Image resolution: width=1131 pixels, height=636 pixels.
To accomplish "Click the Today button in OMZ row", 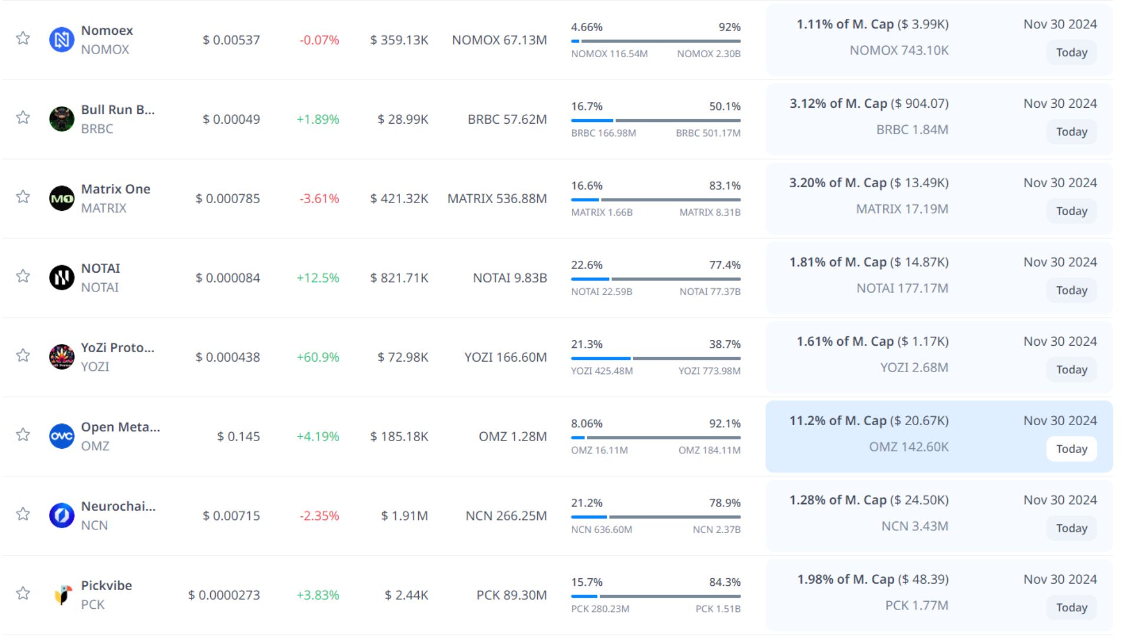I will pos(1071,449).
